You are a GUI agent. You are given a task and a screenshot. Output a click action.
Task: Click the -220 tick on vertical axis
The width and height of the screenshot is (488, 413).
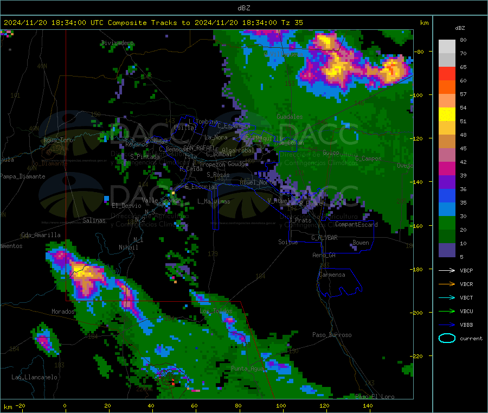[418, 357]
